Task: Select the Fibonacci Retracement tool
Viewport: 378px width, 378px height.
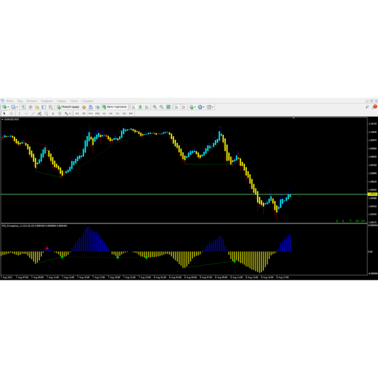Action: (x=46, y=113)
